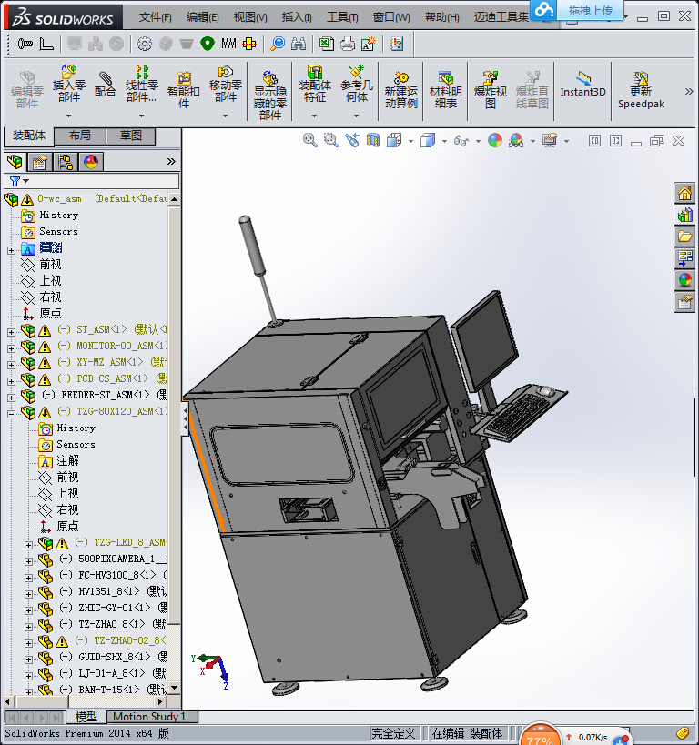699x745 pixels.
Task: Expand the ST_ASM<1> subassembly node
Action: [11, 330]
